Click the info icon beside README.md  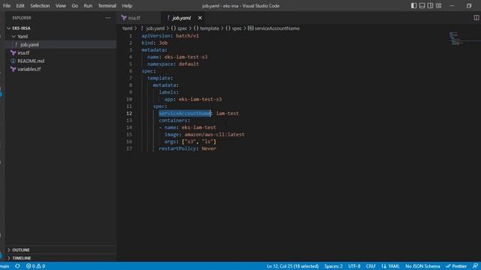(14, 61)
